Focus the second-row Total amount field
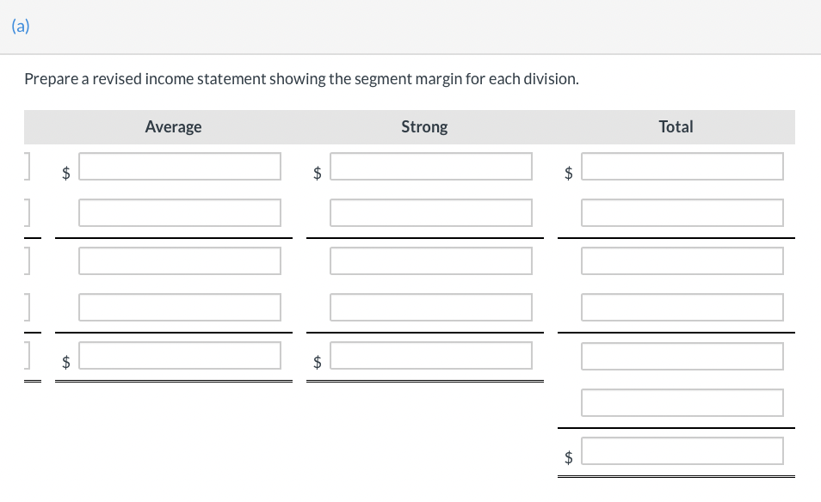The image size is (821, 502). pyautogui.click(x=682, y=213)
